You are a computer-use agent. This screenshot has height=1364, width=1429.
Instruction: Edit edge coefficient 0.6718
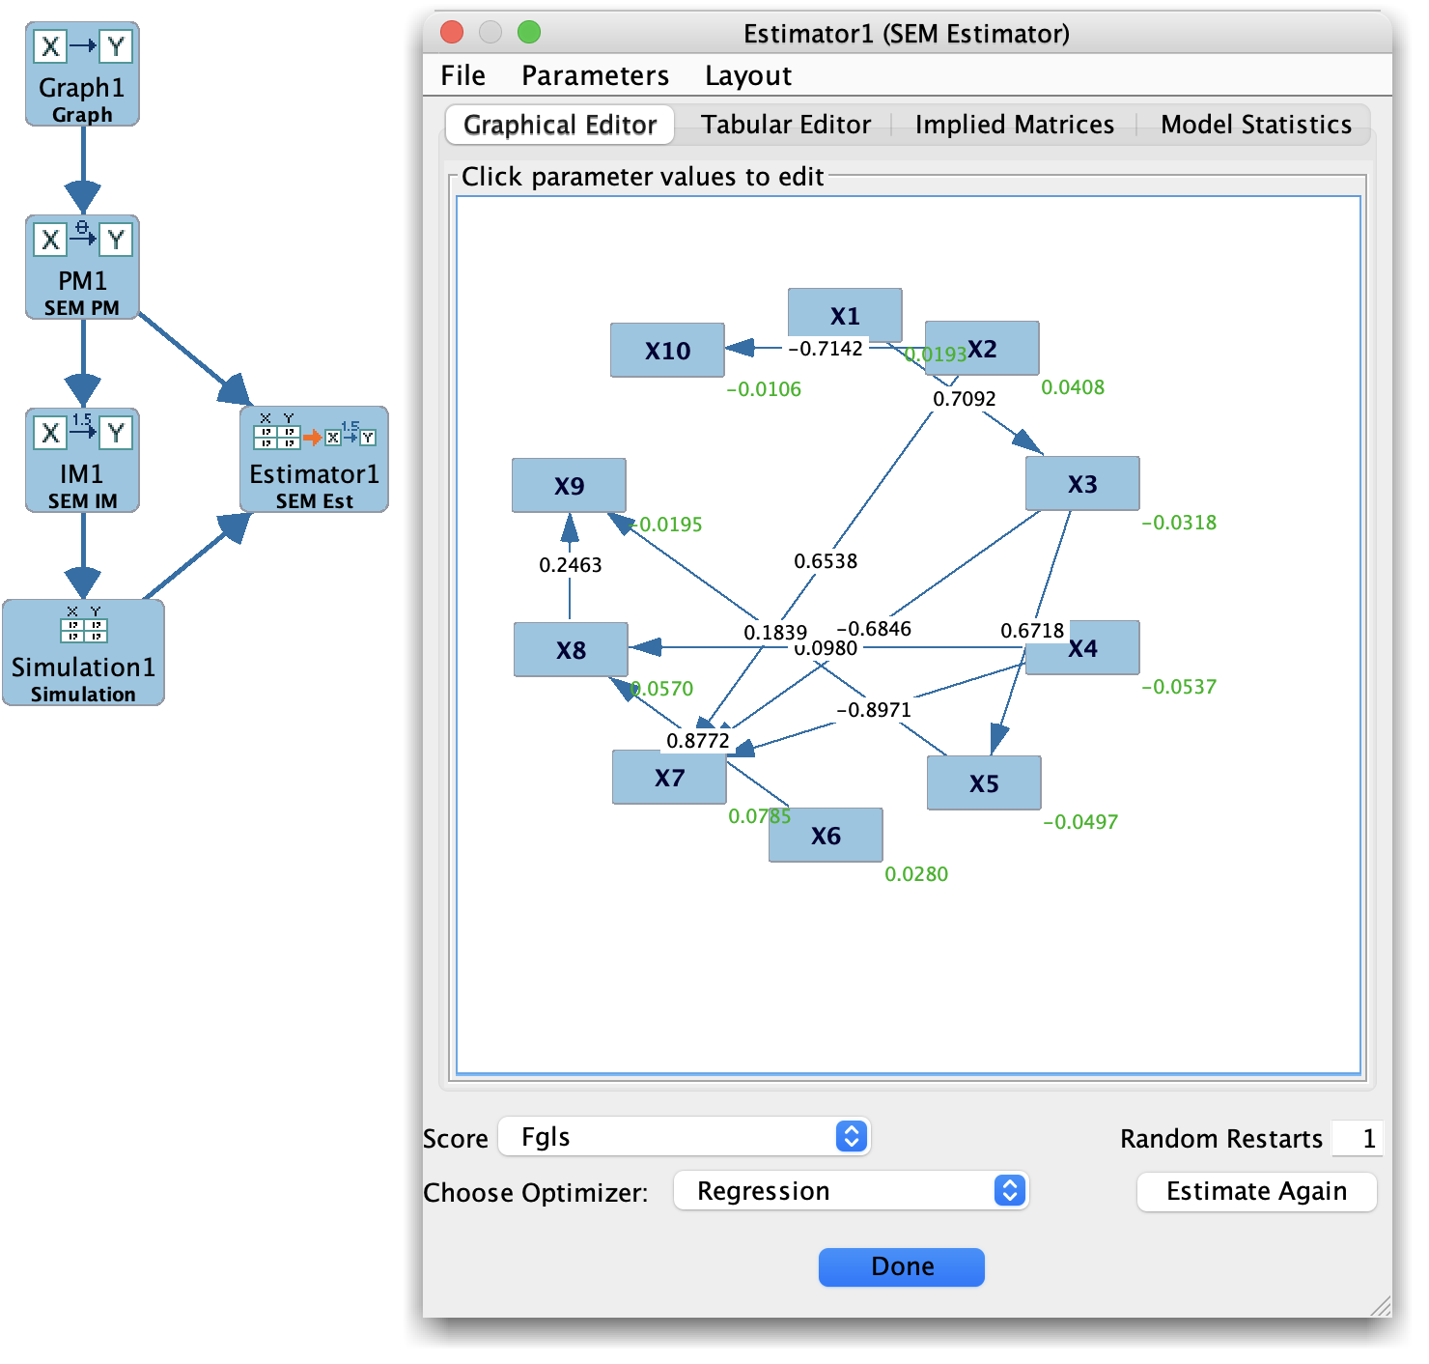coord(1032,631)
